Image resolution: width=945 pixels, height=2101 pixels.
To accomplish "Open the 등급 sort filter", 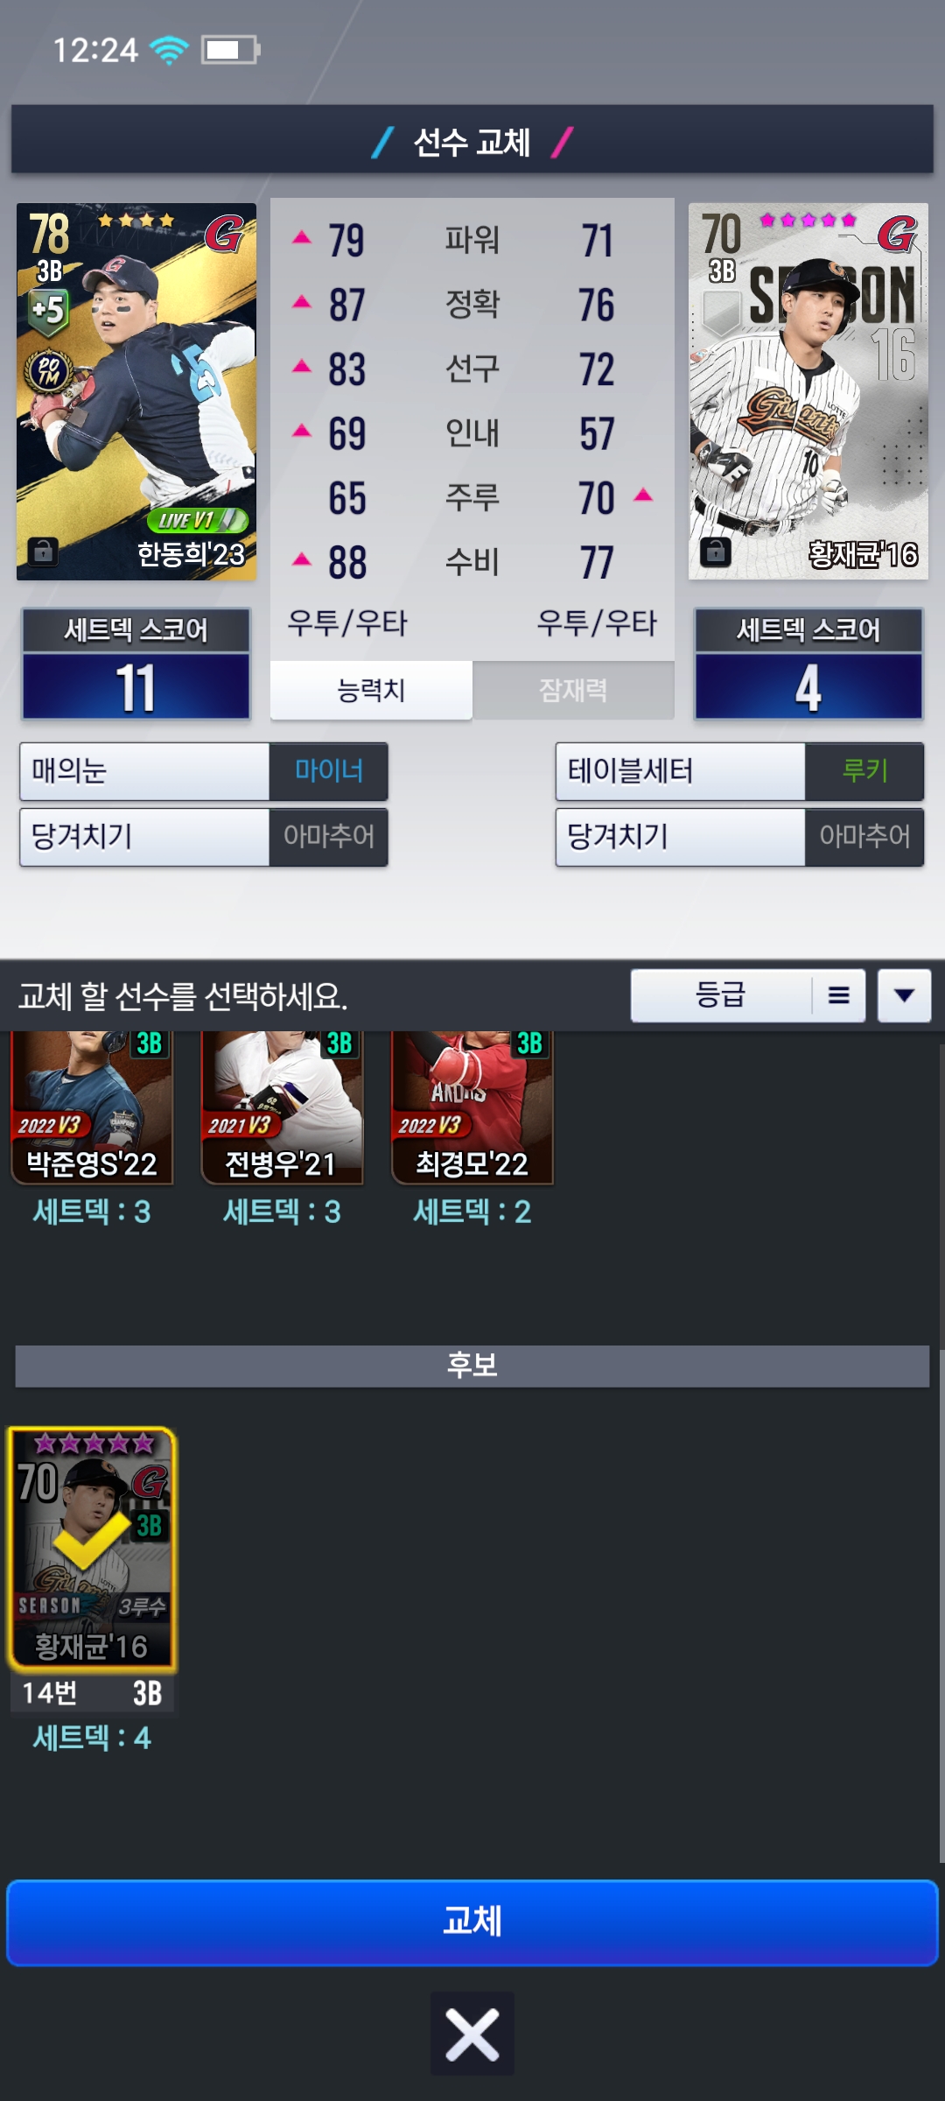I will tap(721, 995).
